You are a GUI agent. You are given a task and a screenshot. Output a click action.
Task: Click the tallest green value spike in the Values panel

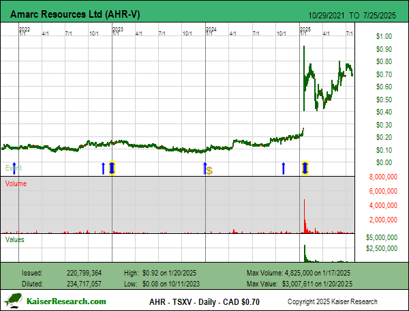click(x=305, y=253)
